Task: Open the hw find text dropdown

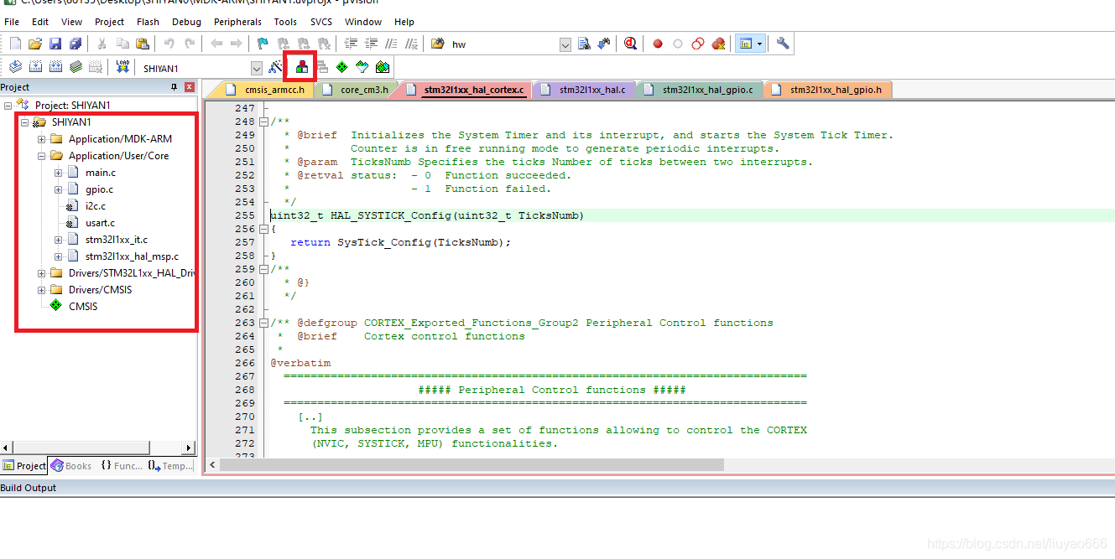Action: [565, 44]
